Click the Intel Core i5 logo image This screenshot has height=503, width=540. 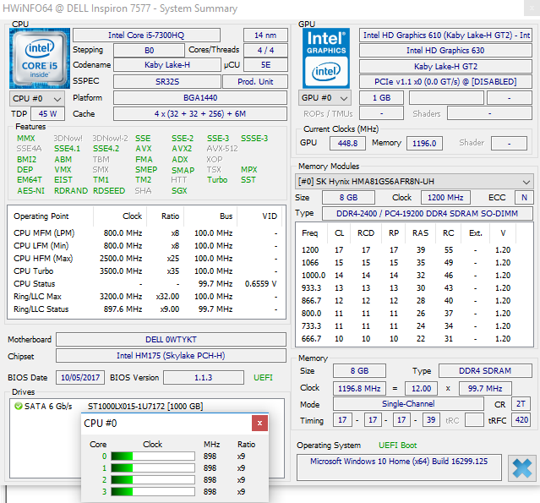[x=40, y=58]
